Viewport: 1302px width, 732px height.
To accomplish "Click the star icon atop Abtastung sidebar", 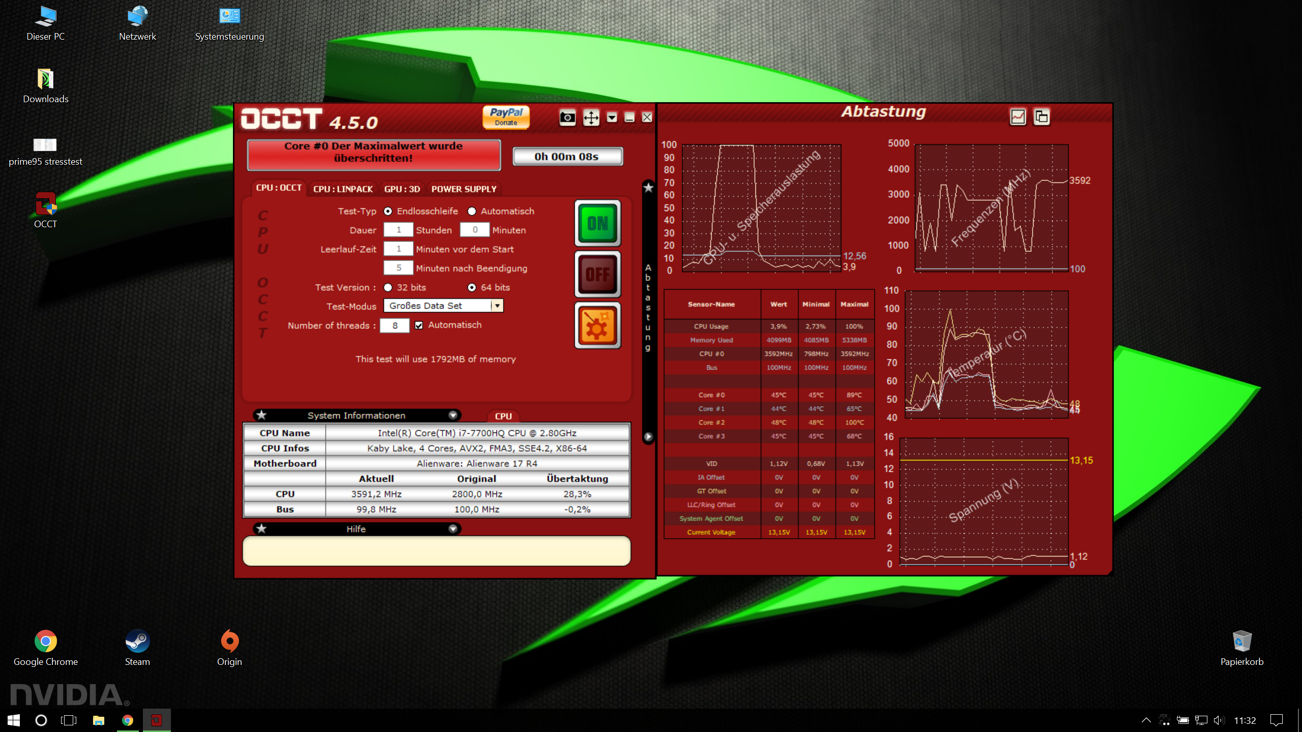I will click(648, 188).
